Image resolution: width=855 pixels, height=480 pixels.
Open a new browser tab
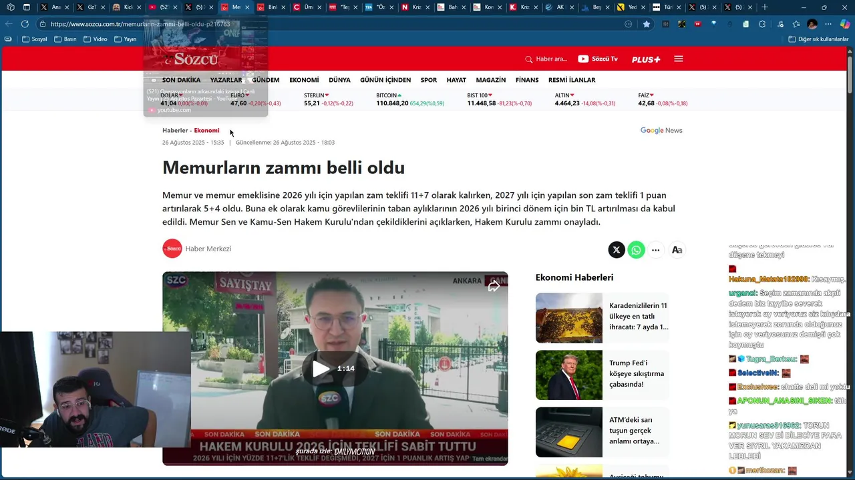(x=765, y=7)
